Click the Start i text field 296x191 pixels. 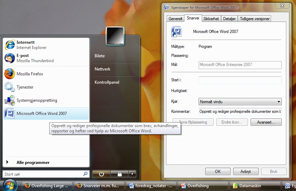click(x=240, y=80)
